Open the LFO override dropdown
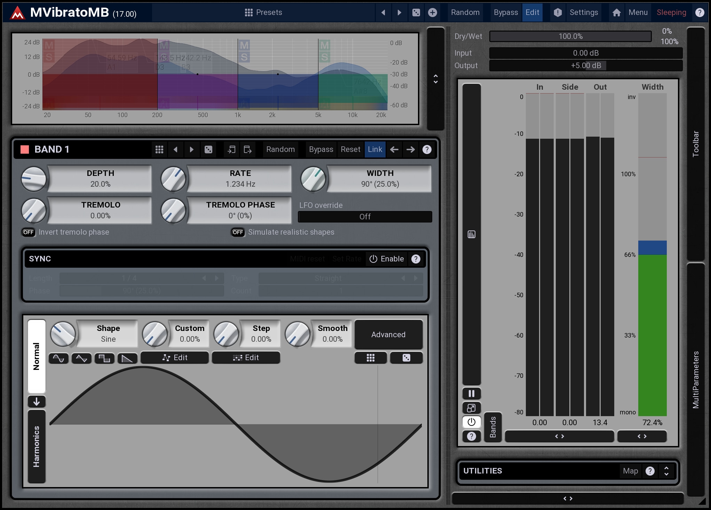The height and width of the screenshot is (510, 711). [x=365, y=217]
